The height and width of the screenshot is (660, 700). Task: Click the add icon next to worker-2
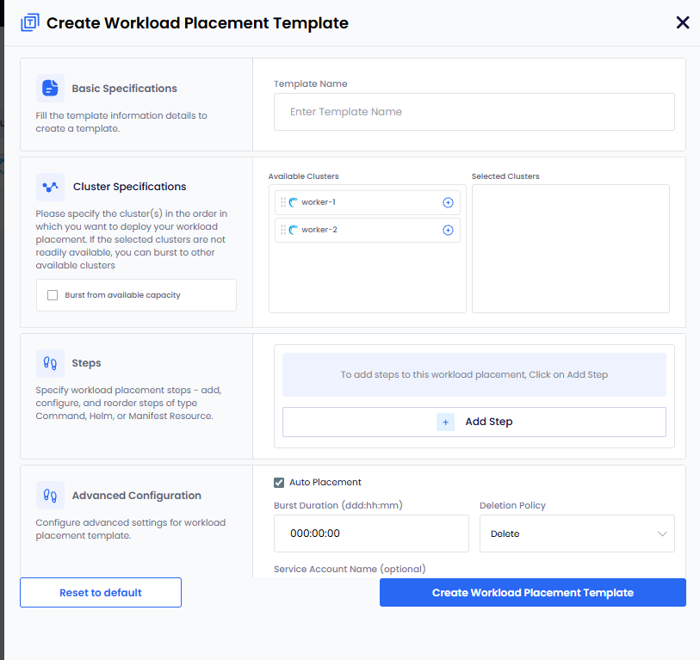click(x=448, y=231)
